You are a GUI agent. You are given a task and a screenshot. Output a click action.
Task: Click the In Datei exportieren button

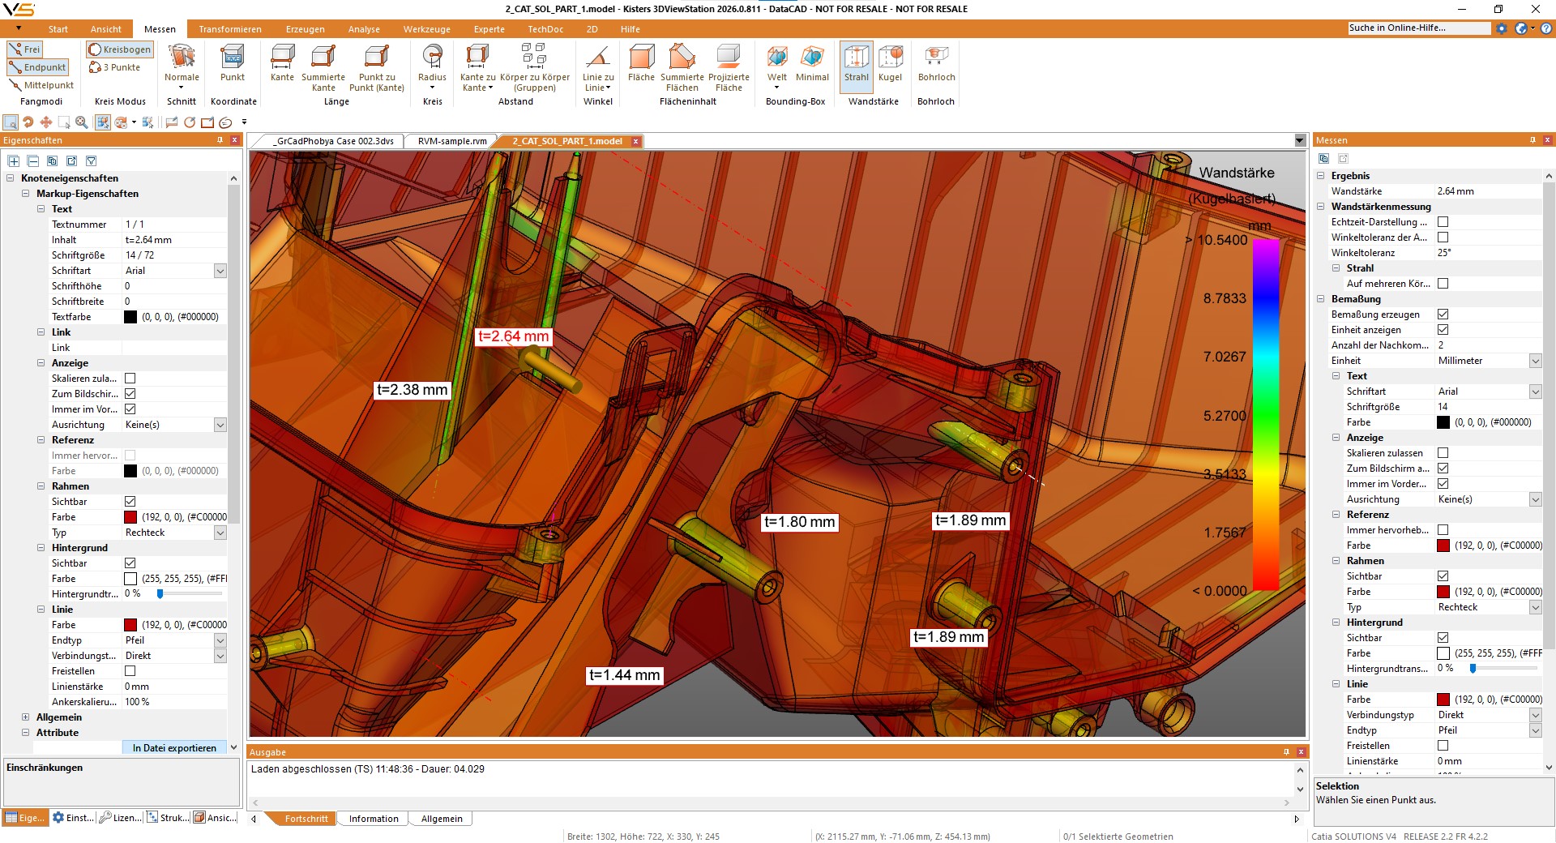(x=173, y=747)
